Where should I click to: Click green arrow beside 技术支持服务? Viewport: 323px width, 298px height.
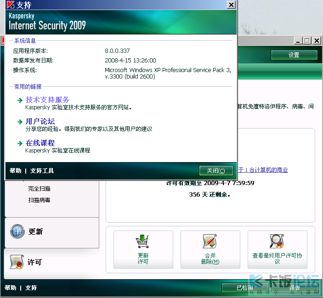pos(20,101)
